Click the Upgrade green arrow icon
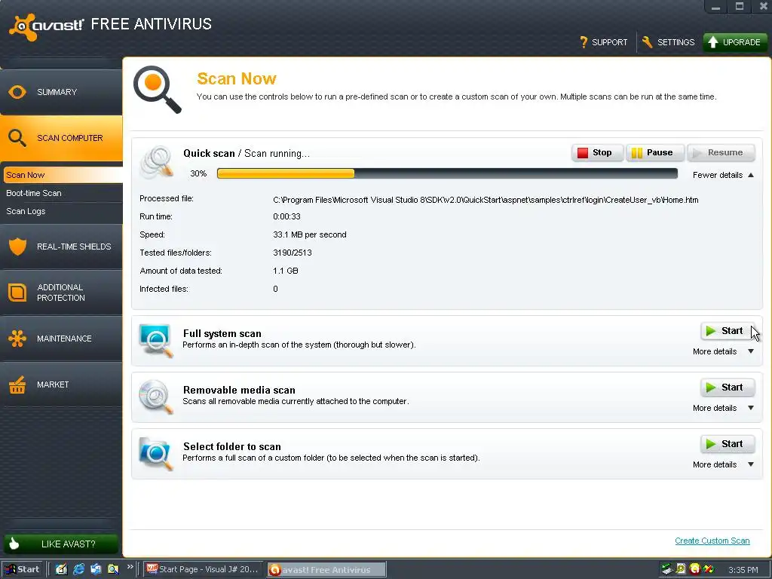 click(x=713, y=42)
